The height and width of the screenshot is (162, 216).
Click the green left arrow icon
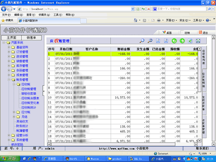[174, 41]
